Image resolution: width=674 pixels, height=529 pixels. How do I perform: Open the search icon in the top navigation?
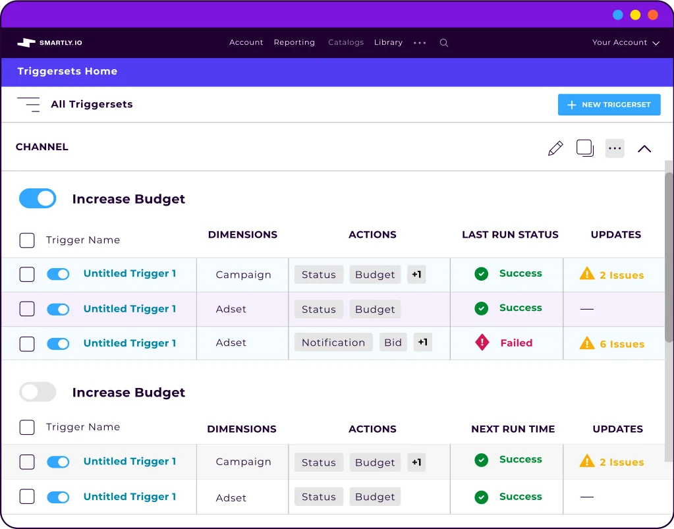(x=443, y=42)
